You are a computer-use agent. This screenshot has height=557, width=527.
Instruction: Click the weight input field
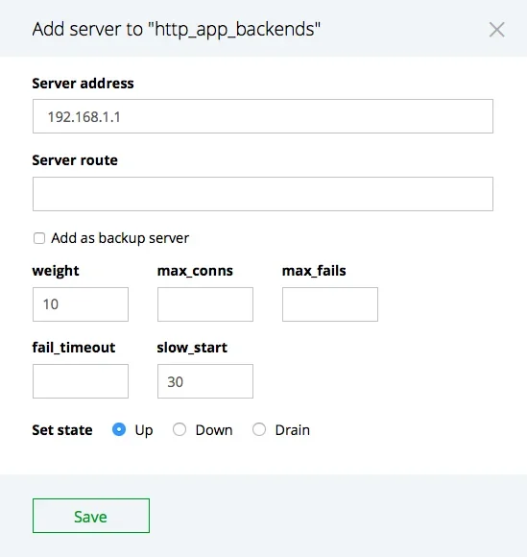pos(81,304)
